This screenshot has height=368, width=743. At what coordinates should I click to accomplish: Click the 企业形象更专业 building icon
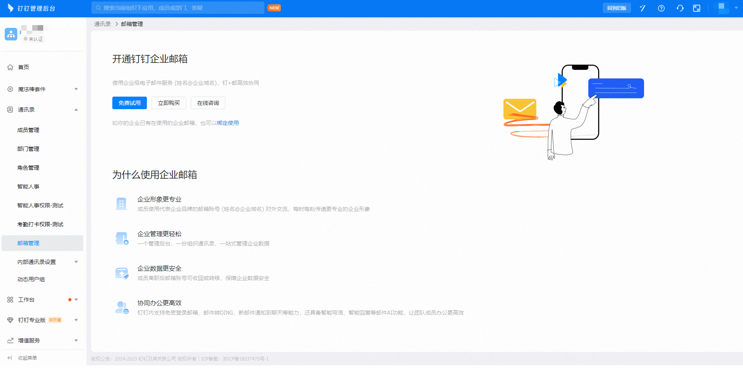[x=121, y=204]
